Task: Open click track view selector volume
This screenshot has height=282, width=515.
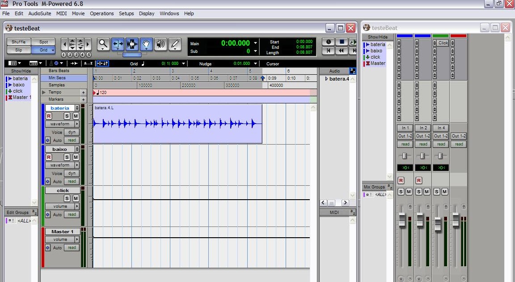Action: click(x=63, y=206)
